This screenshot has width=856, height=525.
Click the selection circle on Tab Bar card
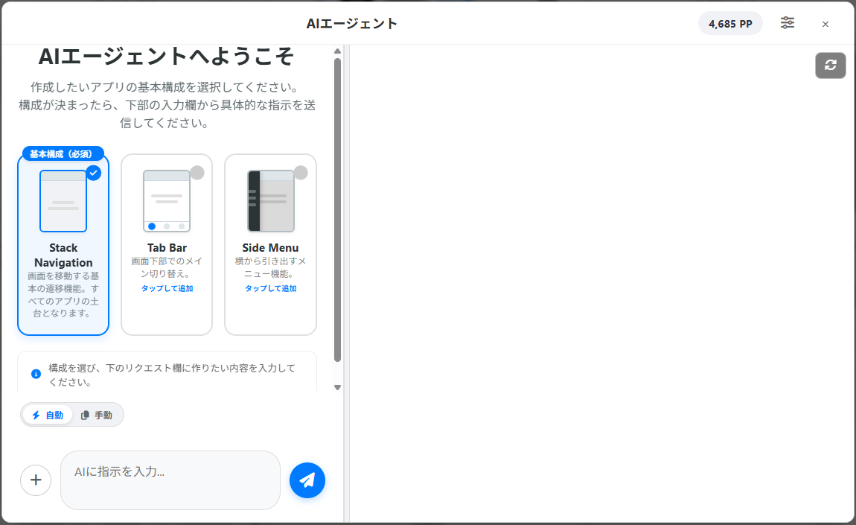pyautogui.click(x=197, y=172)
